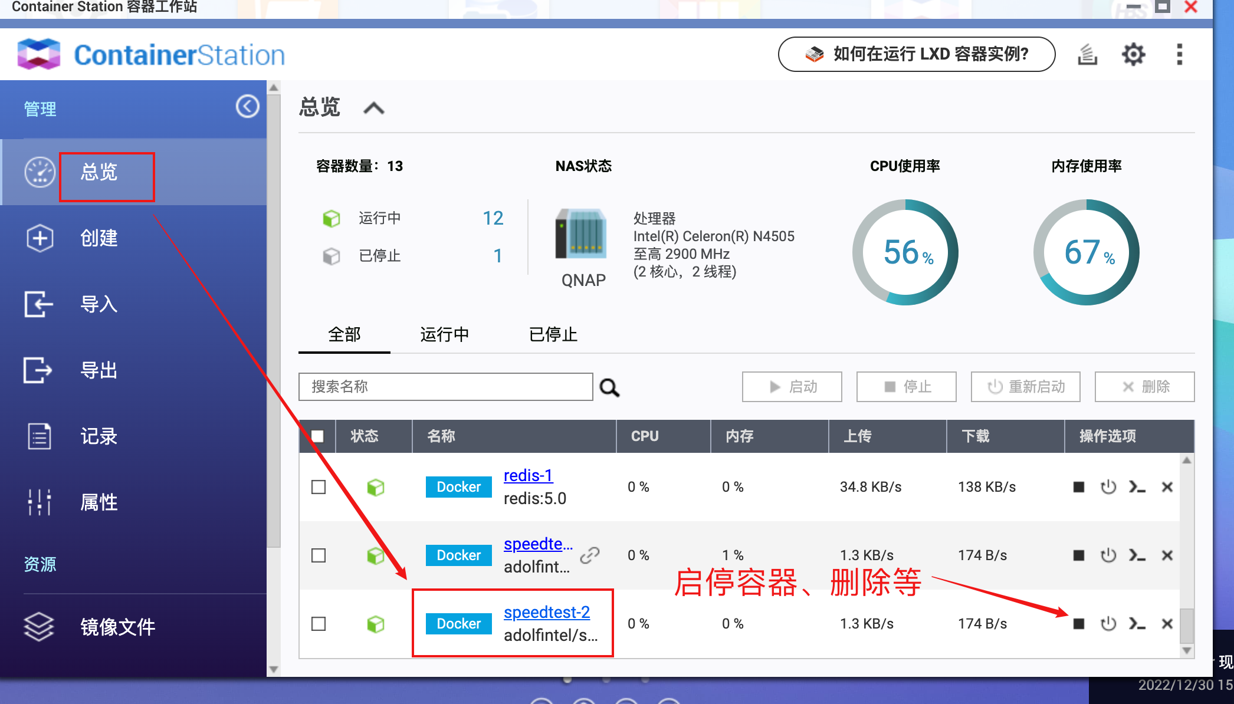This screenshot has height=704, width=1234.
Task: Click the 搜索名称 search field
Action: pos(445,387)
